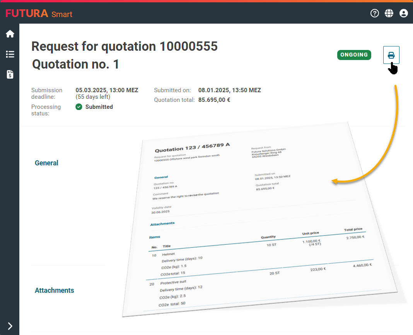The width and height of the screenshot is (413, 335).
Task: Click the FUTURA Smart logo
Action: coord(39,14)
